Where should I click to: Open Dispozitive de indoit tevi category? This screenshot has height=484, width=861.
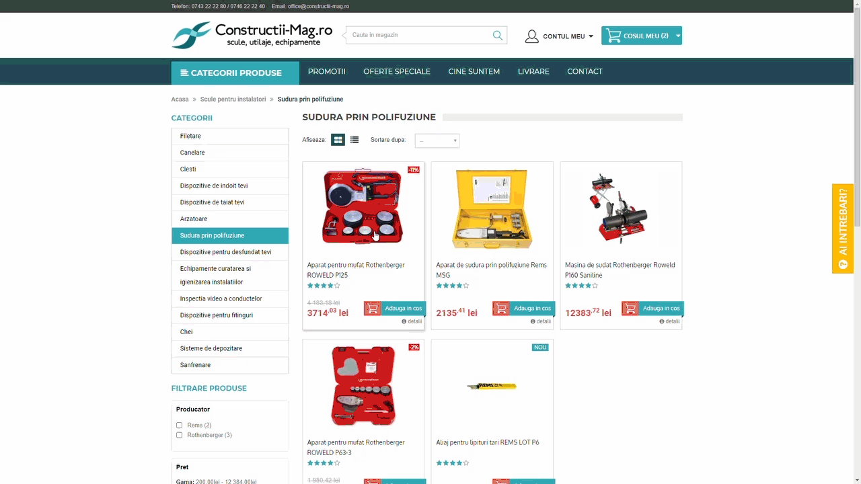230,186
